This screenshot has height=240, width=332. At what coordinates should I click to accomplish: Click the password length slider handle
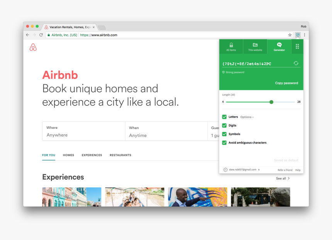point(271,102)
